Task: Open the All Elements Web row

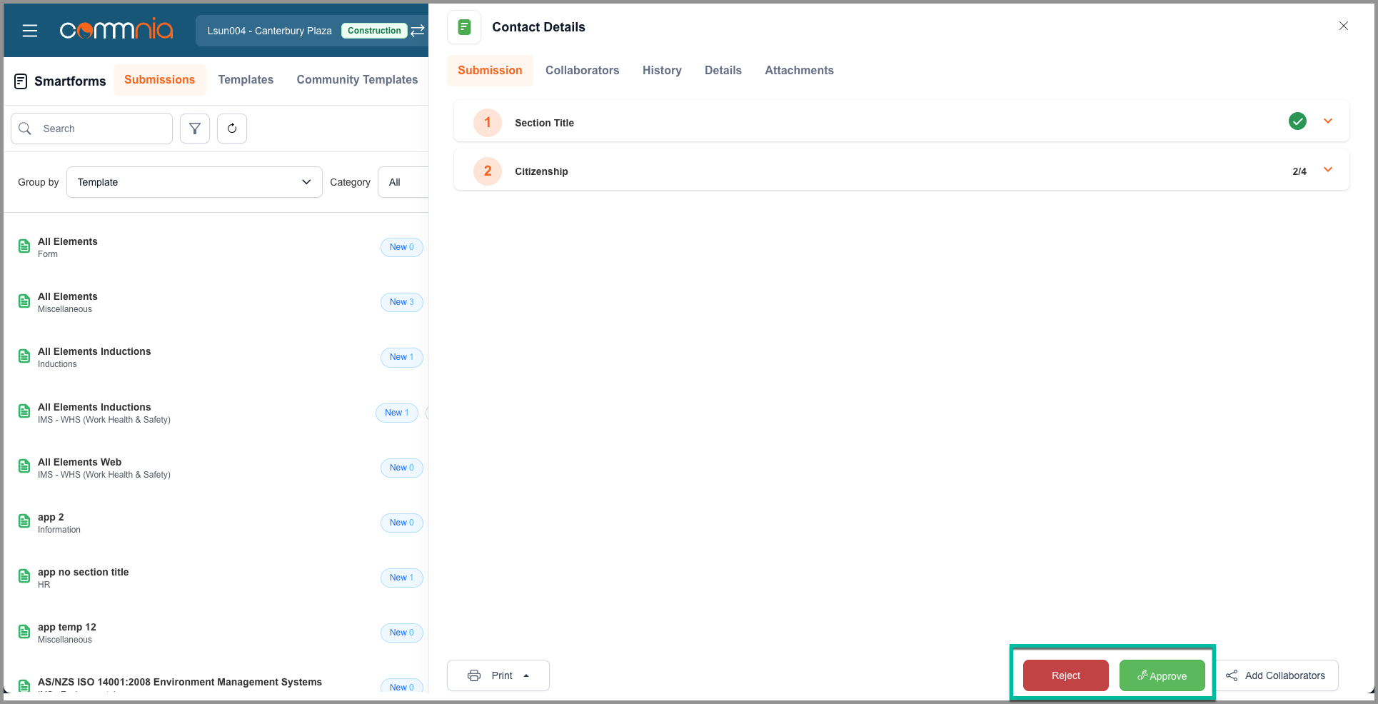Action: point(216,468)
